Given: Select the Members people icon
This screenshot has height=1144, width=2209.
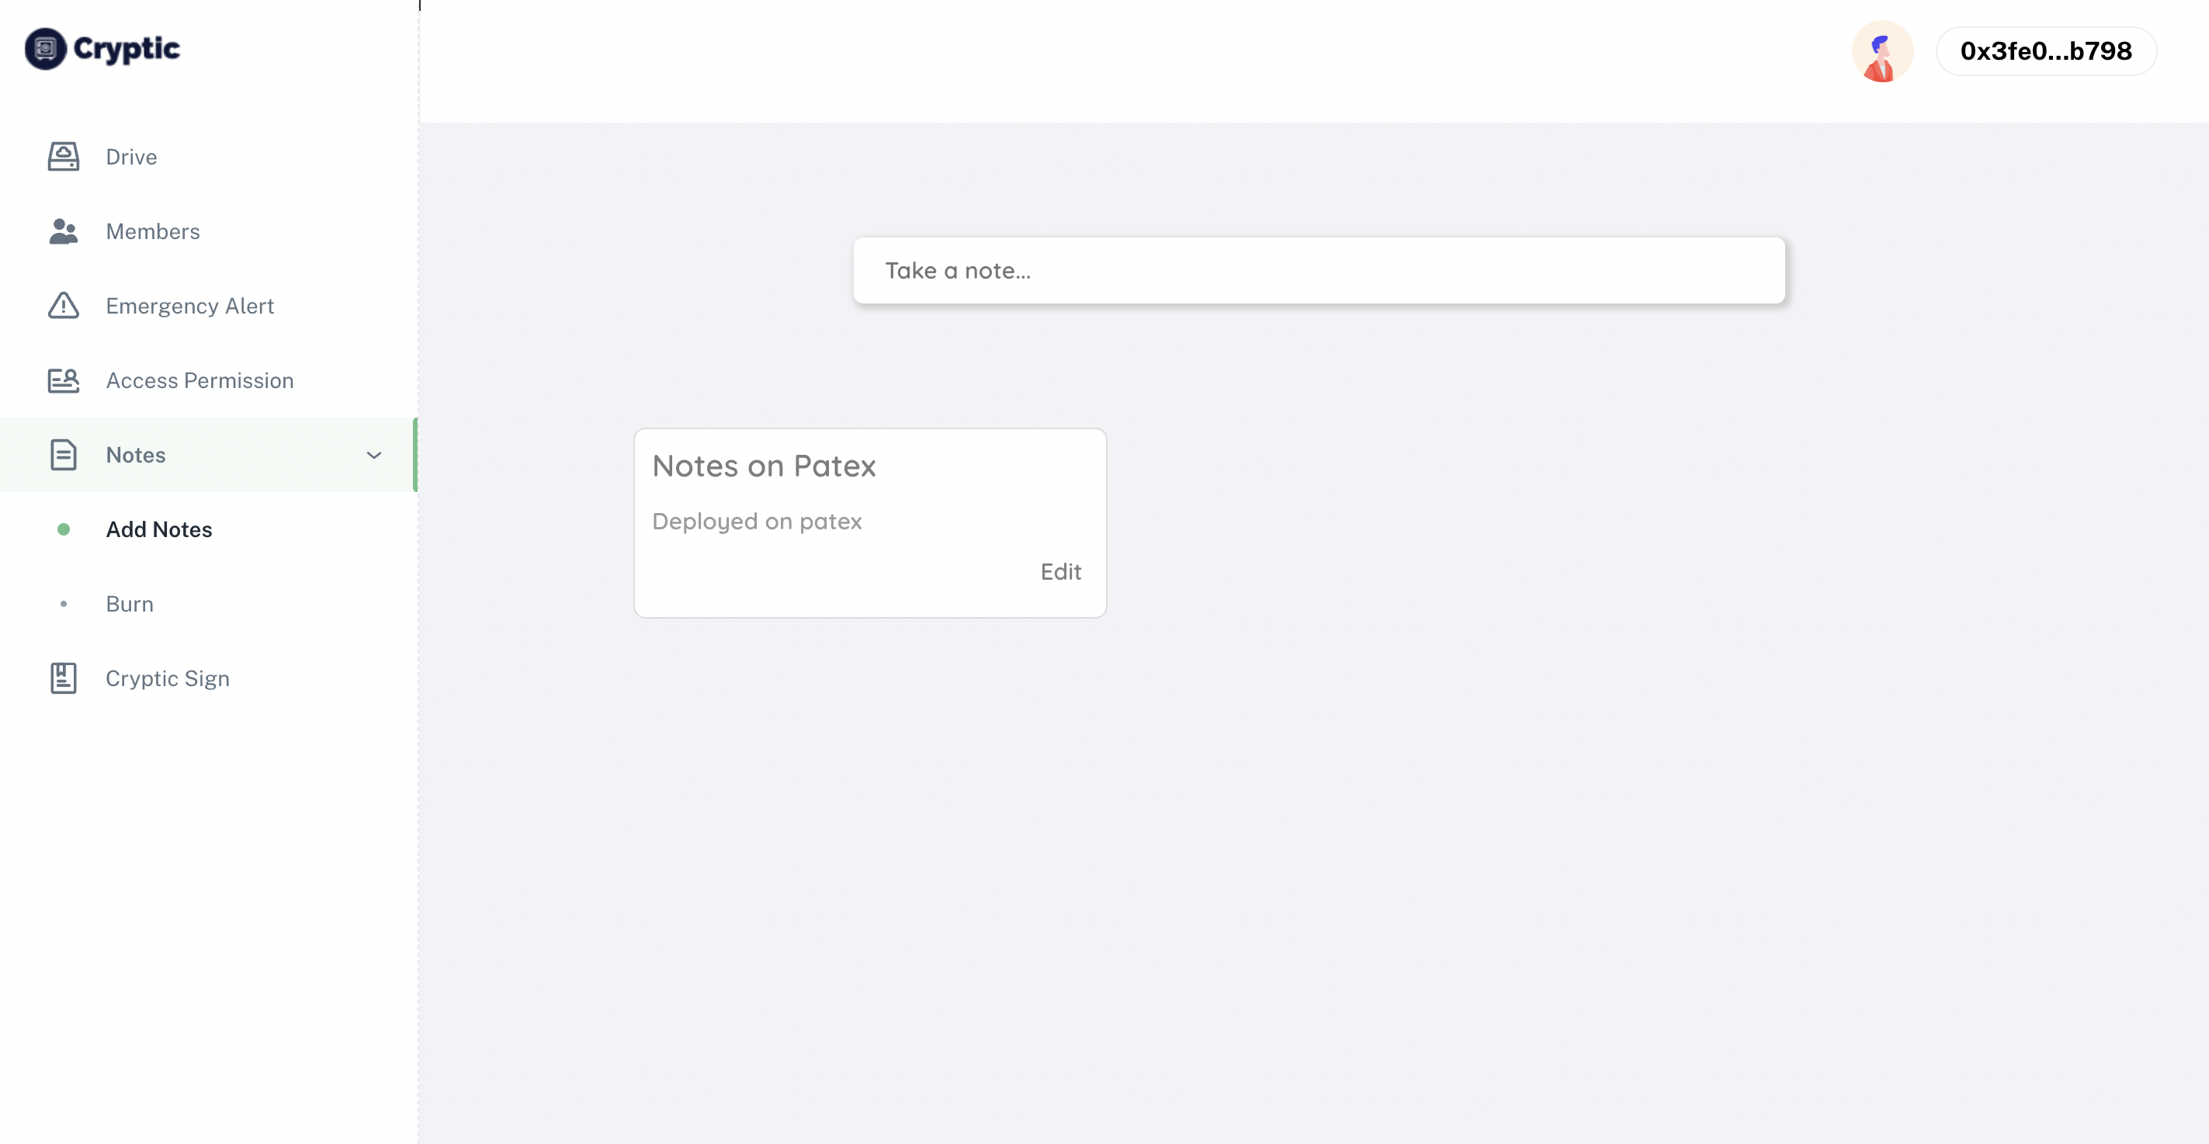Looking at the screenshot, I should click(x=64, y=231).
